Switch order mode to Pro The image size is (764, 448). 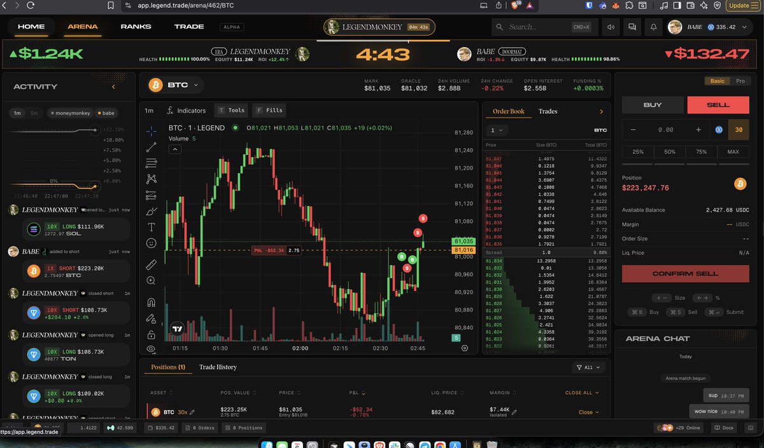pyautogui.click(x=740, y=81)
